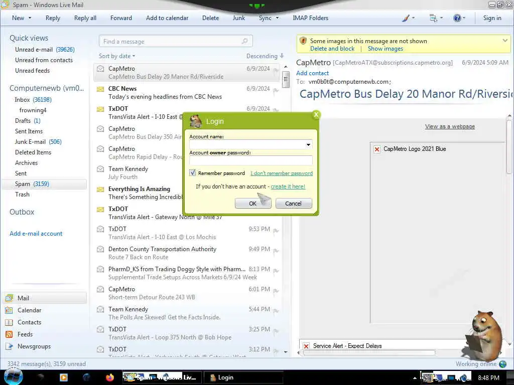The image size is (514, 385).
Task: Open the New button dropdown arrow
Action: [30, 18]
